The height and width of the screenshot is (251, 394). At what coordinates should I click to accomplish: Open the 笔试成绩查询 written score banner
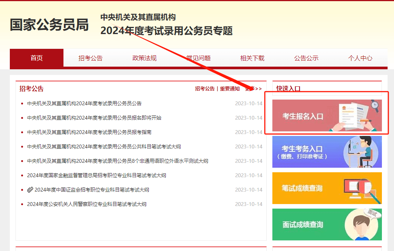(x=326, y=188)
